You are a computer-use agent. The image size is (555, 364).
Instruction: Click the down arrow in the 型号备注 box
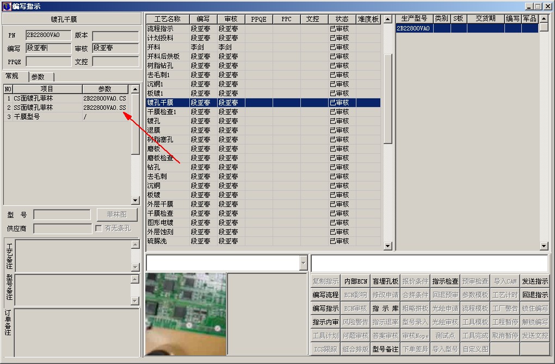[x=135, y=301]
